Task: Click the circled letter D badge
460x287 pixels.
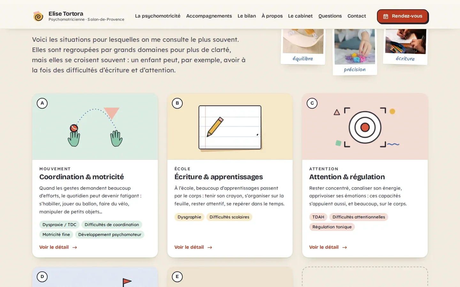Action: pyautogui.click(x=42, y=276)
